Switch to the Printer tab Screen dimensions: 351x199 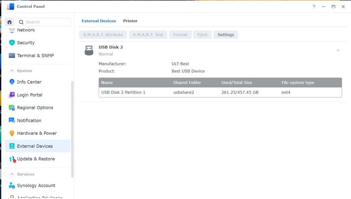point(130,21)
